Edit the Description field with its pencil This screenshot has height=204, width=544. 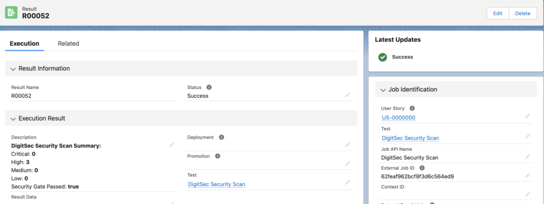coord(172,144)
